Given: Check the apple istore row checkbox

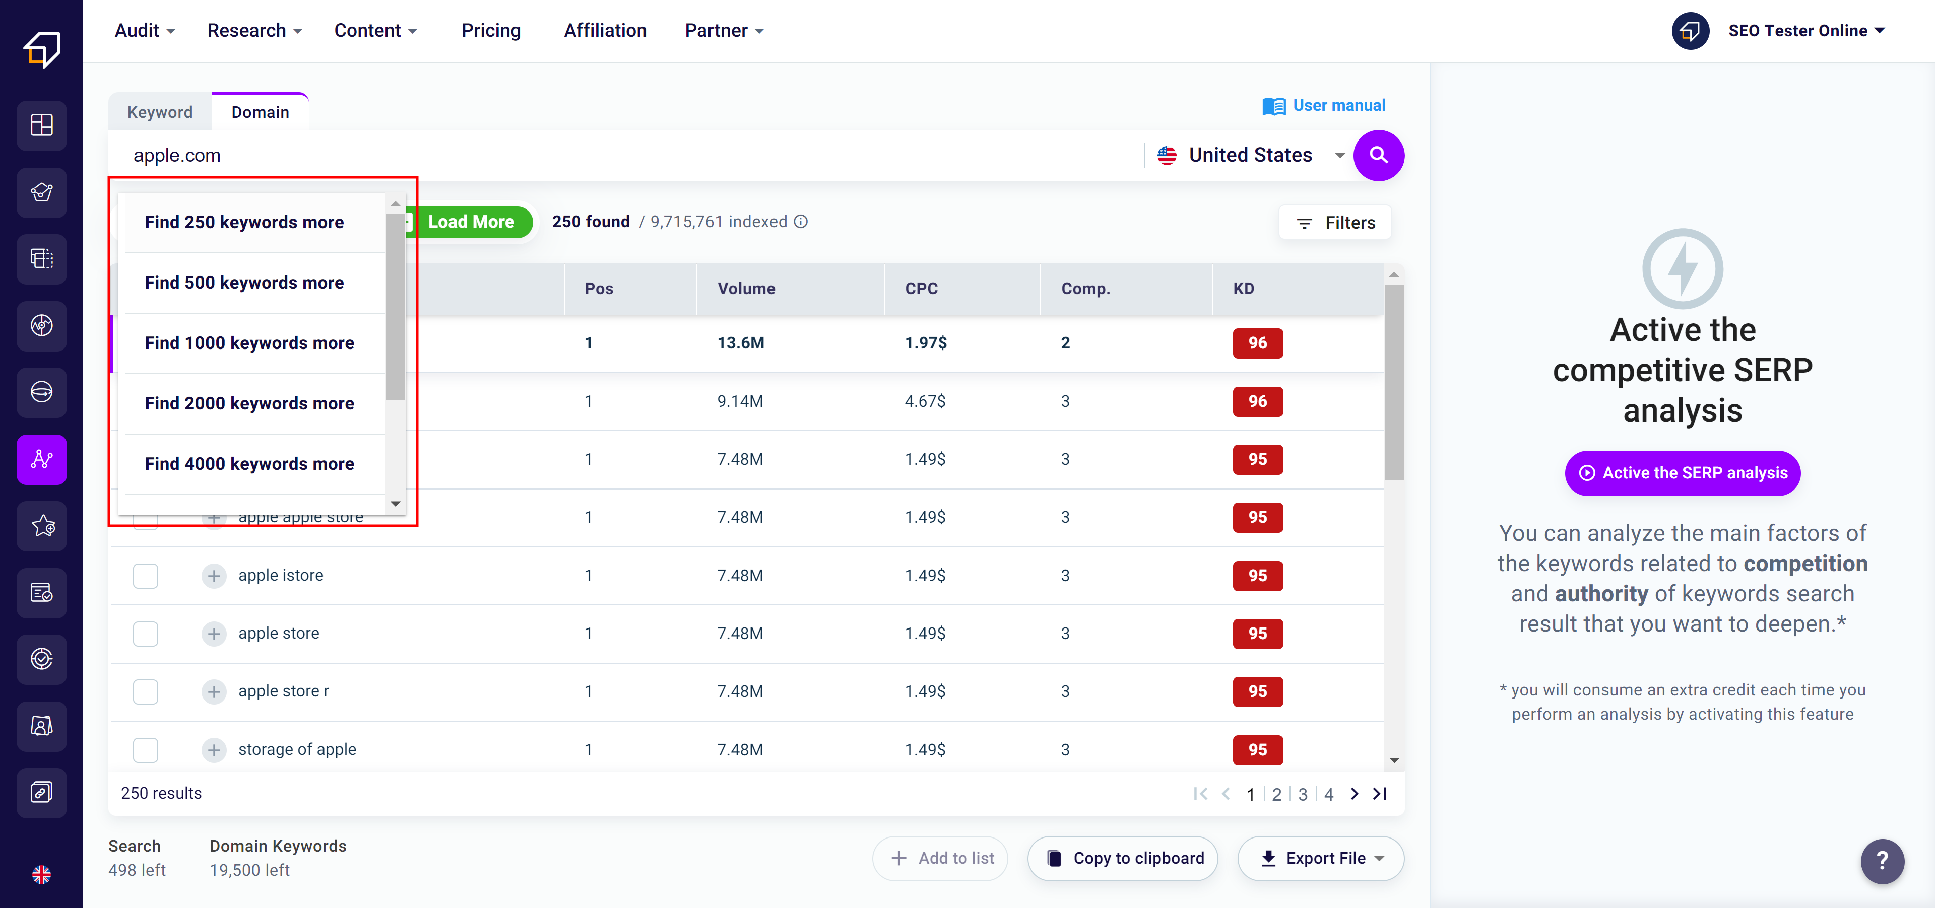Looking at the screenshot, I should point(146,576).
